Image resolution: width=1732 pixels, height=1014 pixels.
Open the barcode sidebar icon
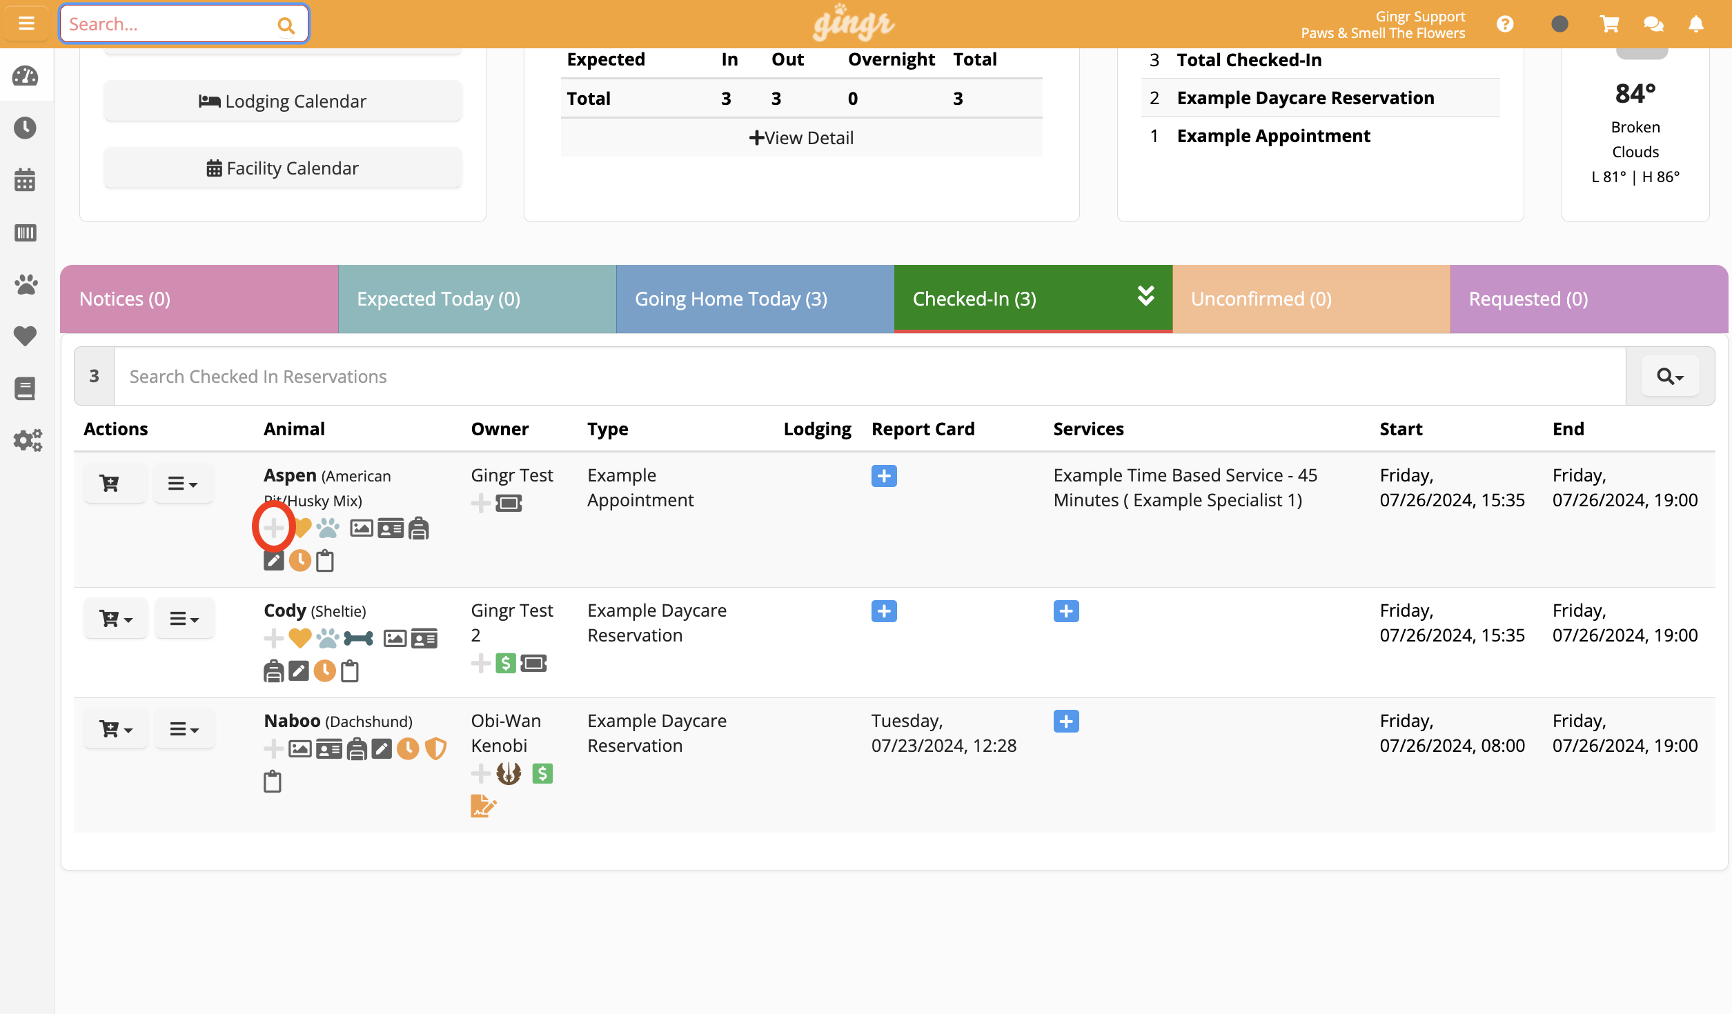tap(26, 232)
